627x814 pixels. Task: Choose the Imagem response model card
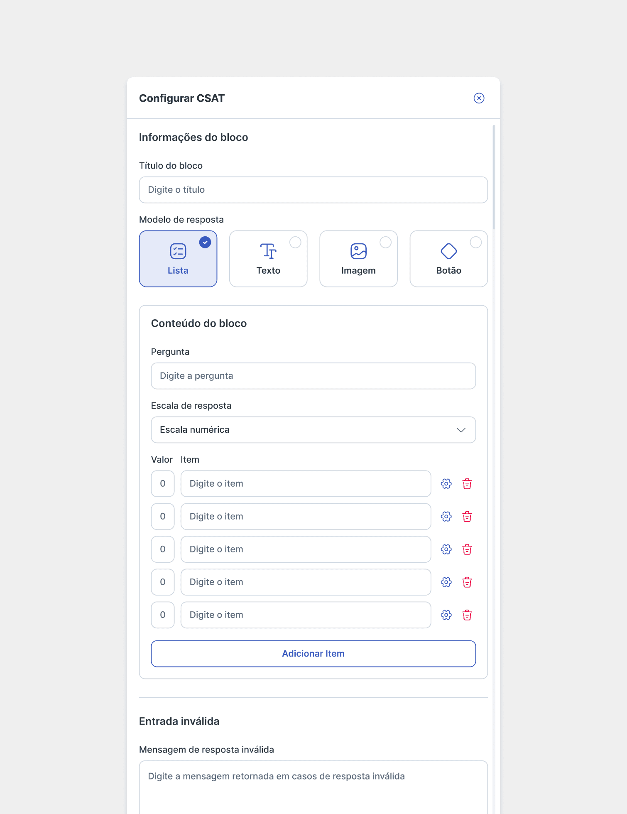click(x=358, y=259)
